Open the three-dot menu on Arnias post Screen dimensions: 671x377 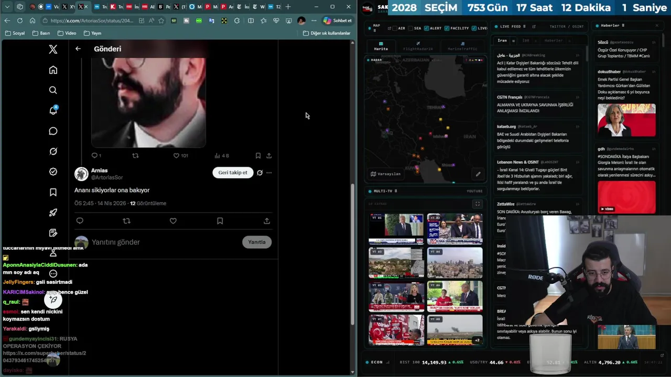(269, 173)
